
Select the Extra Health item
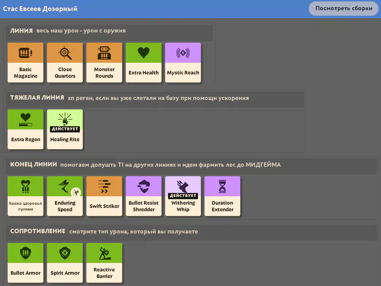click(144, 62)
